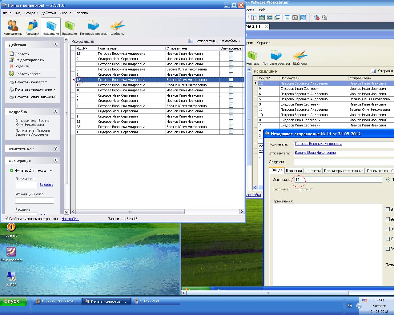Screen dimensions: 394x315
Task: Toggle Разбивать список на страницы checkbox
Action: tap(6, 219)
